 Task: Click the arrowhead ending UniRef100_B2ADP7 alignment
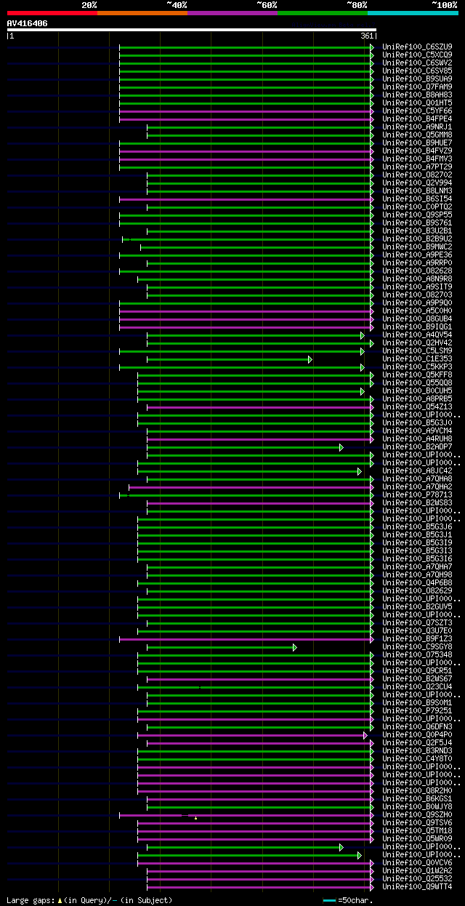coord(341,447)
